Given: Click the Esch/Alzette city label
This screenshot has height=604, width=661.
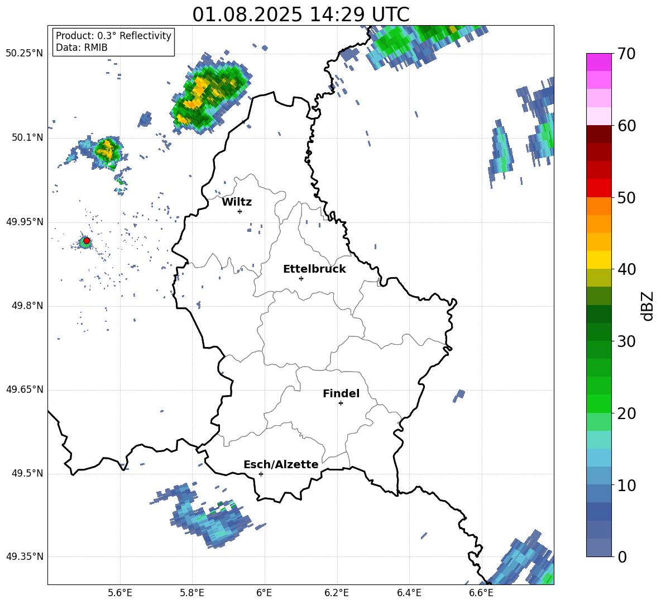Looking at the screenshot, I should coord(281,465).
